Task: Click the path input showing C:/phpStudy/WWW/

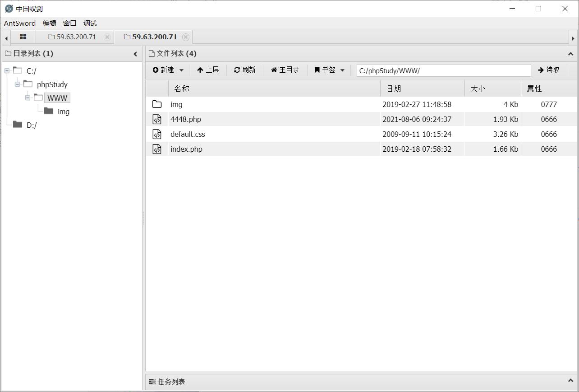Action: click(443, 70)
